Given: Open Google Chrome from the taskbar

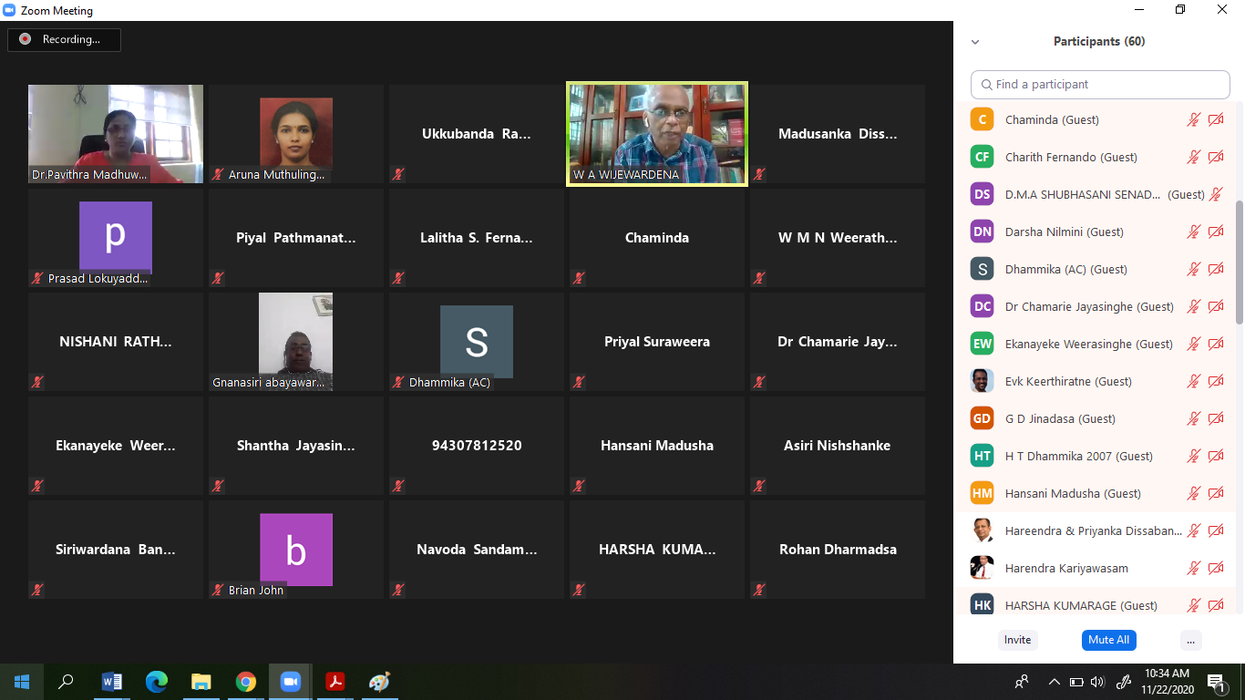Looking at the screenshot, I should click(x=245, y=681).
